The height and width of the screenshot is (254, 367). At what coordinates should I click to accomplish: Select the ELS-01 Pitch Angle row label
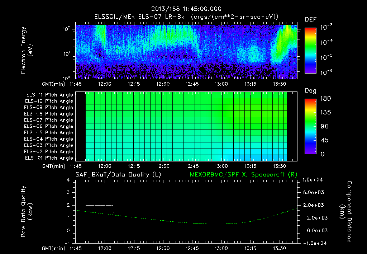pos(49,158)
